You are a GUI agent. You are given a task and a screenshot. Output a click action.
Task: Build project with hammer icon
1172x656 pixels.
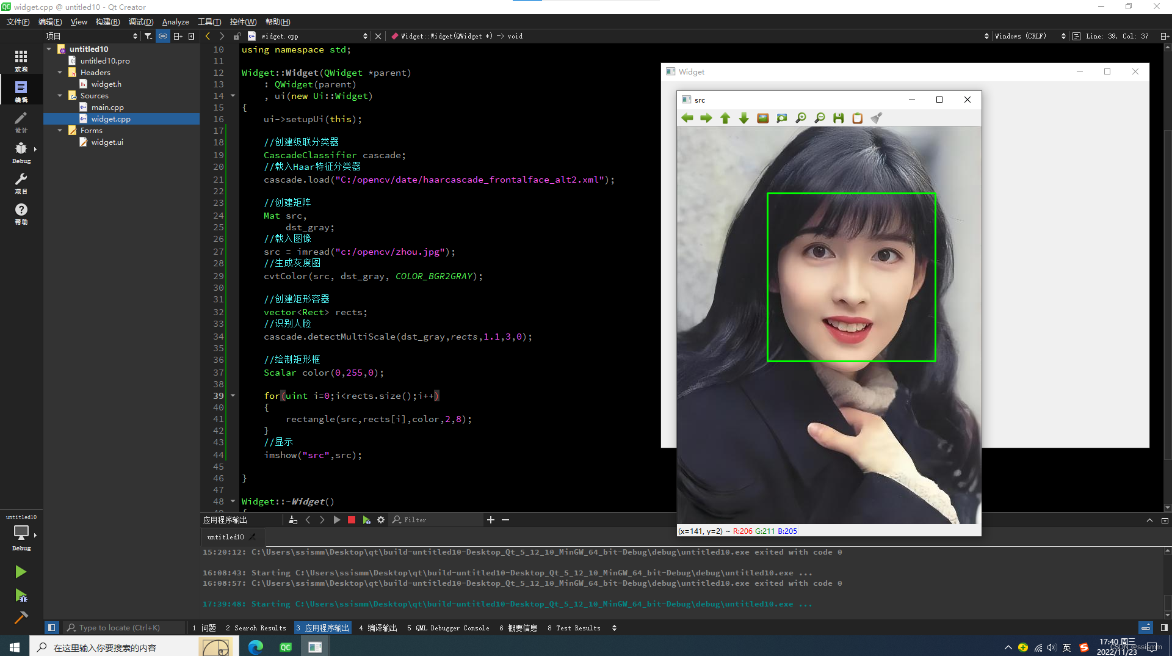tap(21, 618)
